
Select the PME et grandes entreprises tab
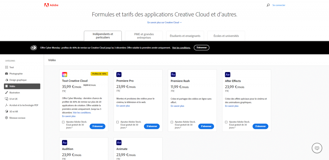click(144, 36)
